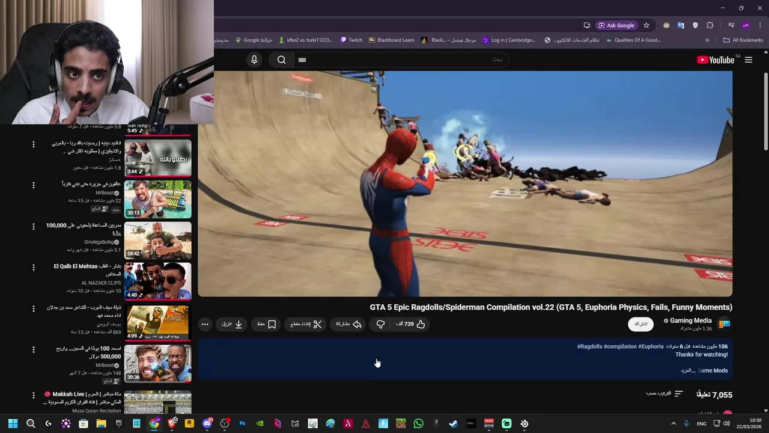Open the Windows Start button
769x433 pixels.
(13, 423)
